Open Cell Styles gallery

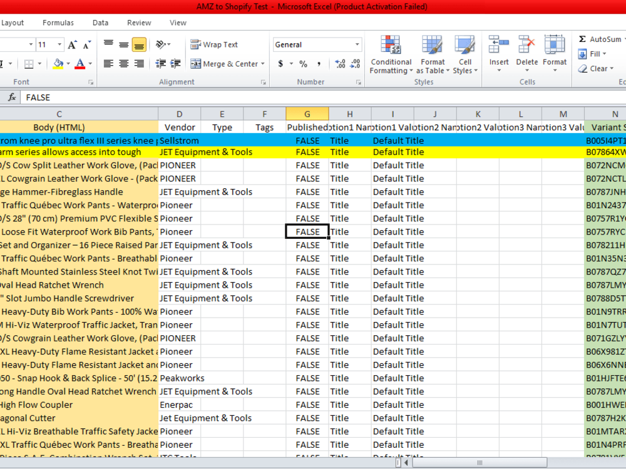(465, 54)
